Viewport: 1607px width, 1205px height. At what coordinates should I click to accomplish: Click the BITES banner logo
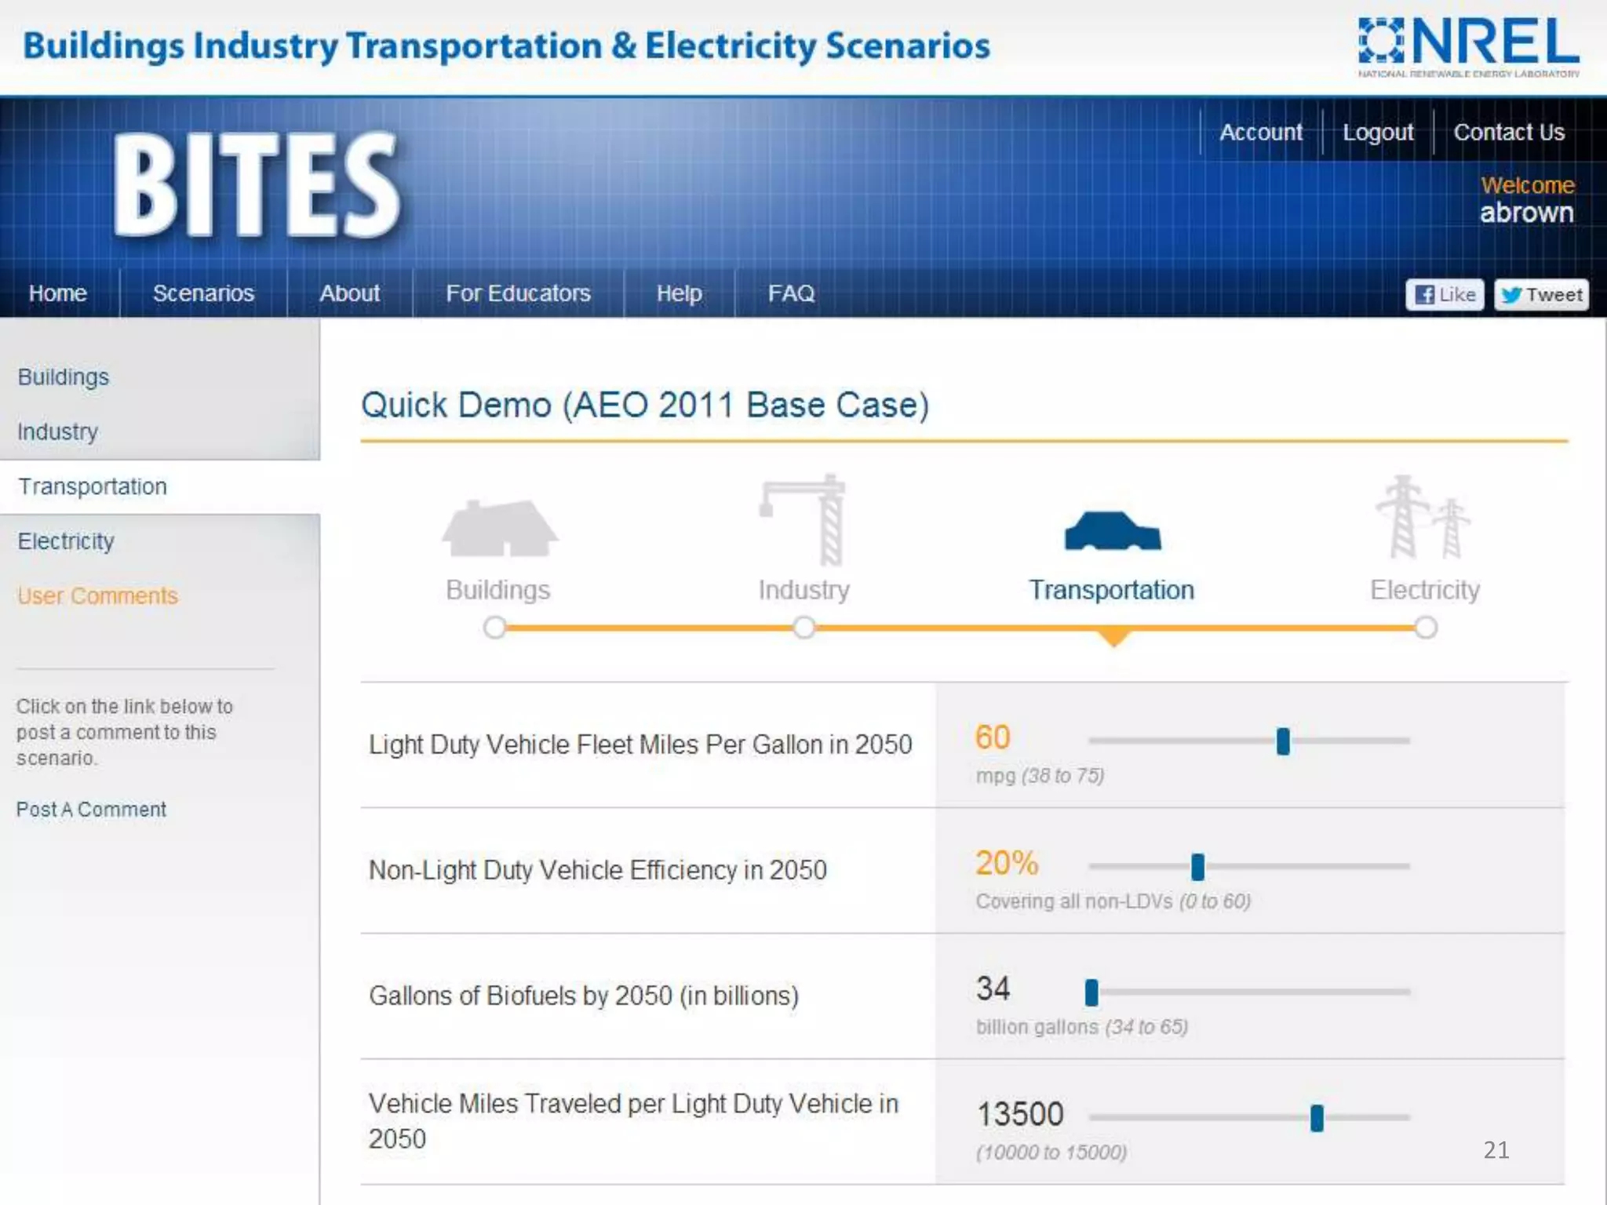pyautogui.click(x=257, y=185)
